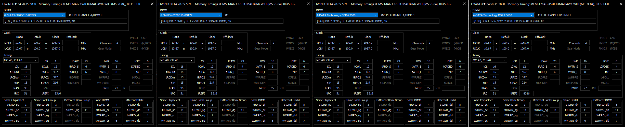The height and width of the screenshot is (127, 625).
Task: Open the A-DATA DIMM dropdown in the #3 window
Action: (503, 15)
